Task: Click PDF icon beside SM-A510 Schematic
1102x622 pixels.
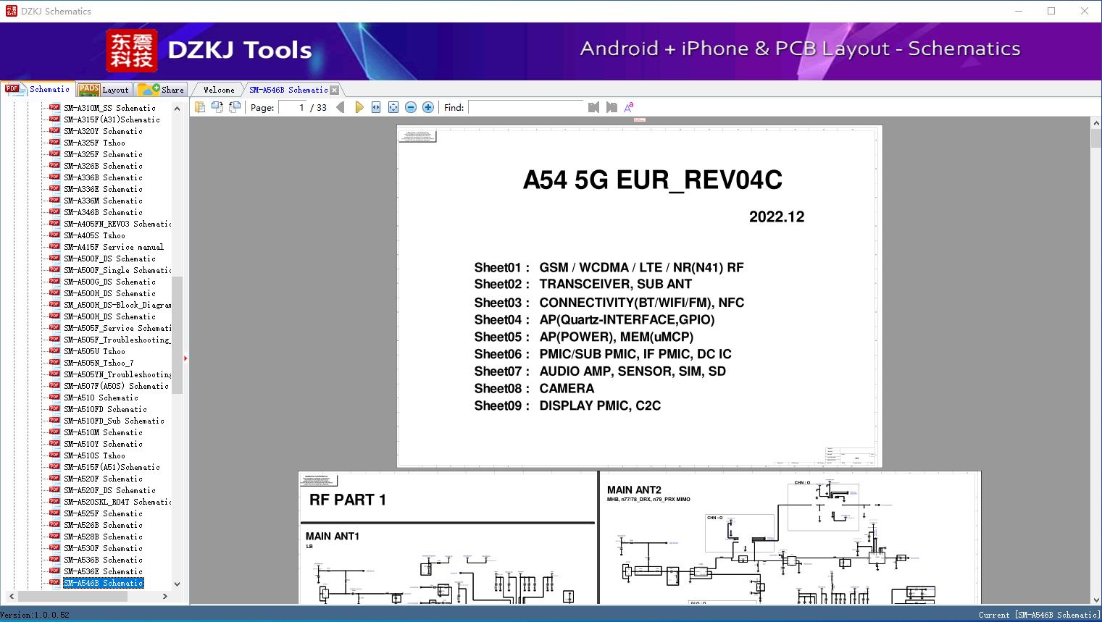Action: coord(54,397)
